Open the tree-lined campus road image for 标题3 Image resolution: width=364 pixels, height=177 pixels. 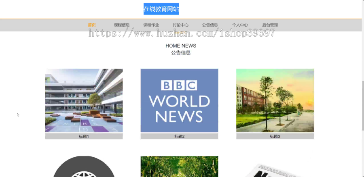coord(275,100)
